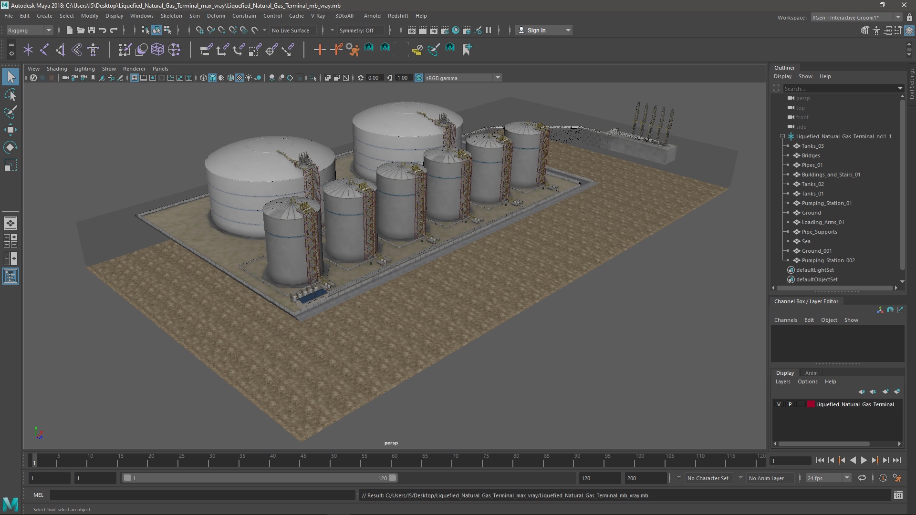The image size is (916, 515).
Task: Select Tanks_03 in the Outliner
Action: tap(812, 146)
